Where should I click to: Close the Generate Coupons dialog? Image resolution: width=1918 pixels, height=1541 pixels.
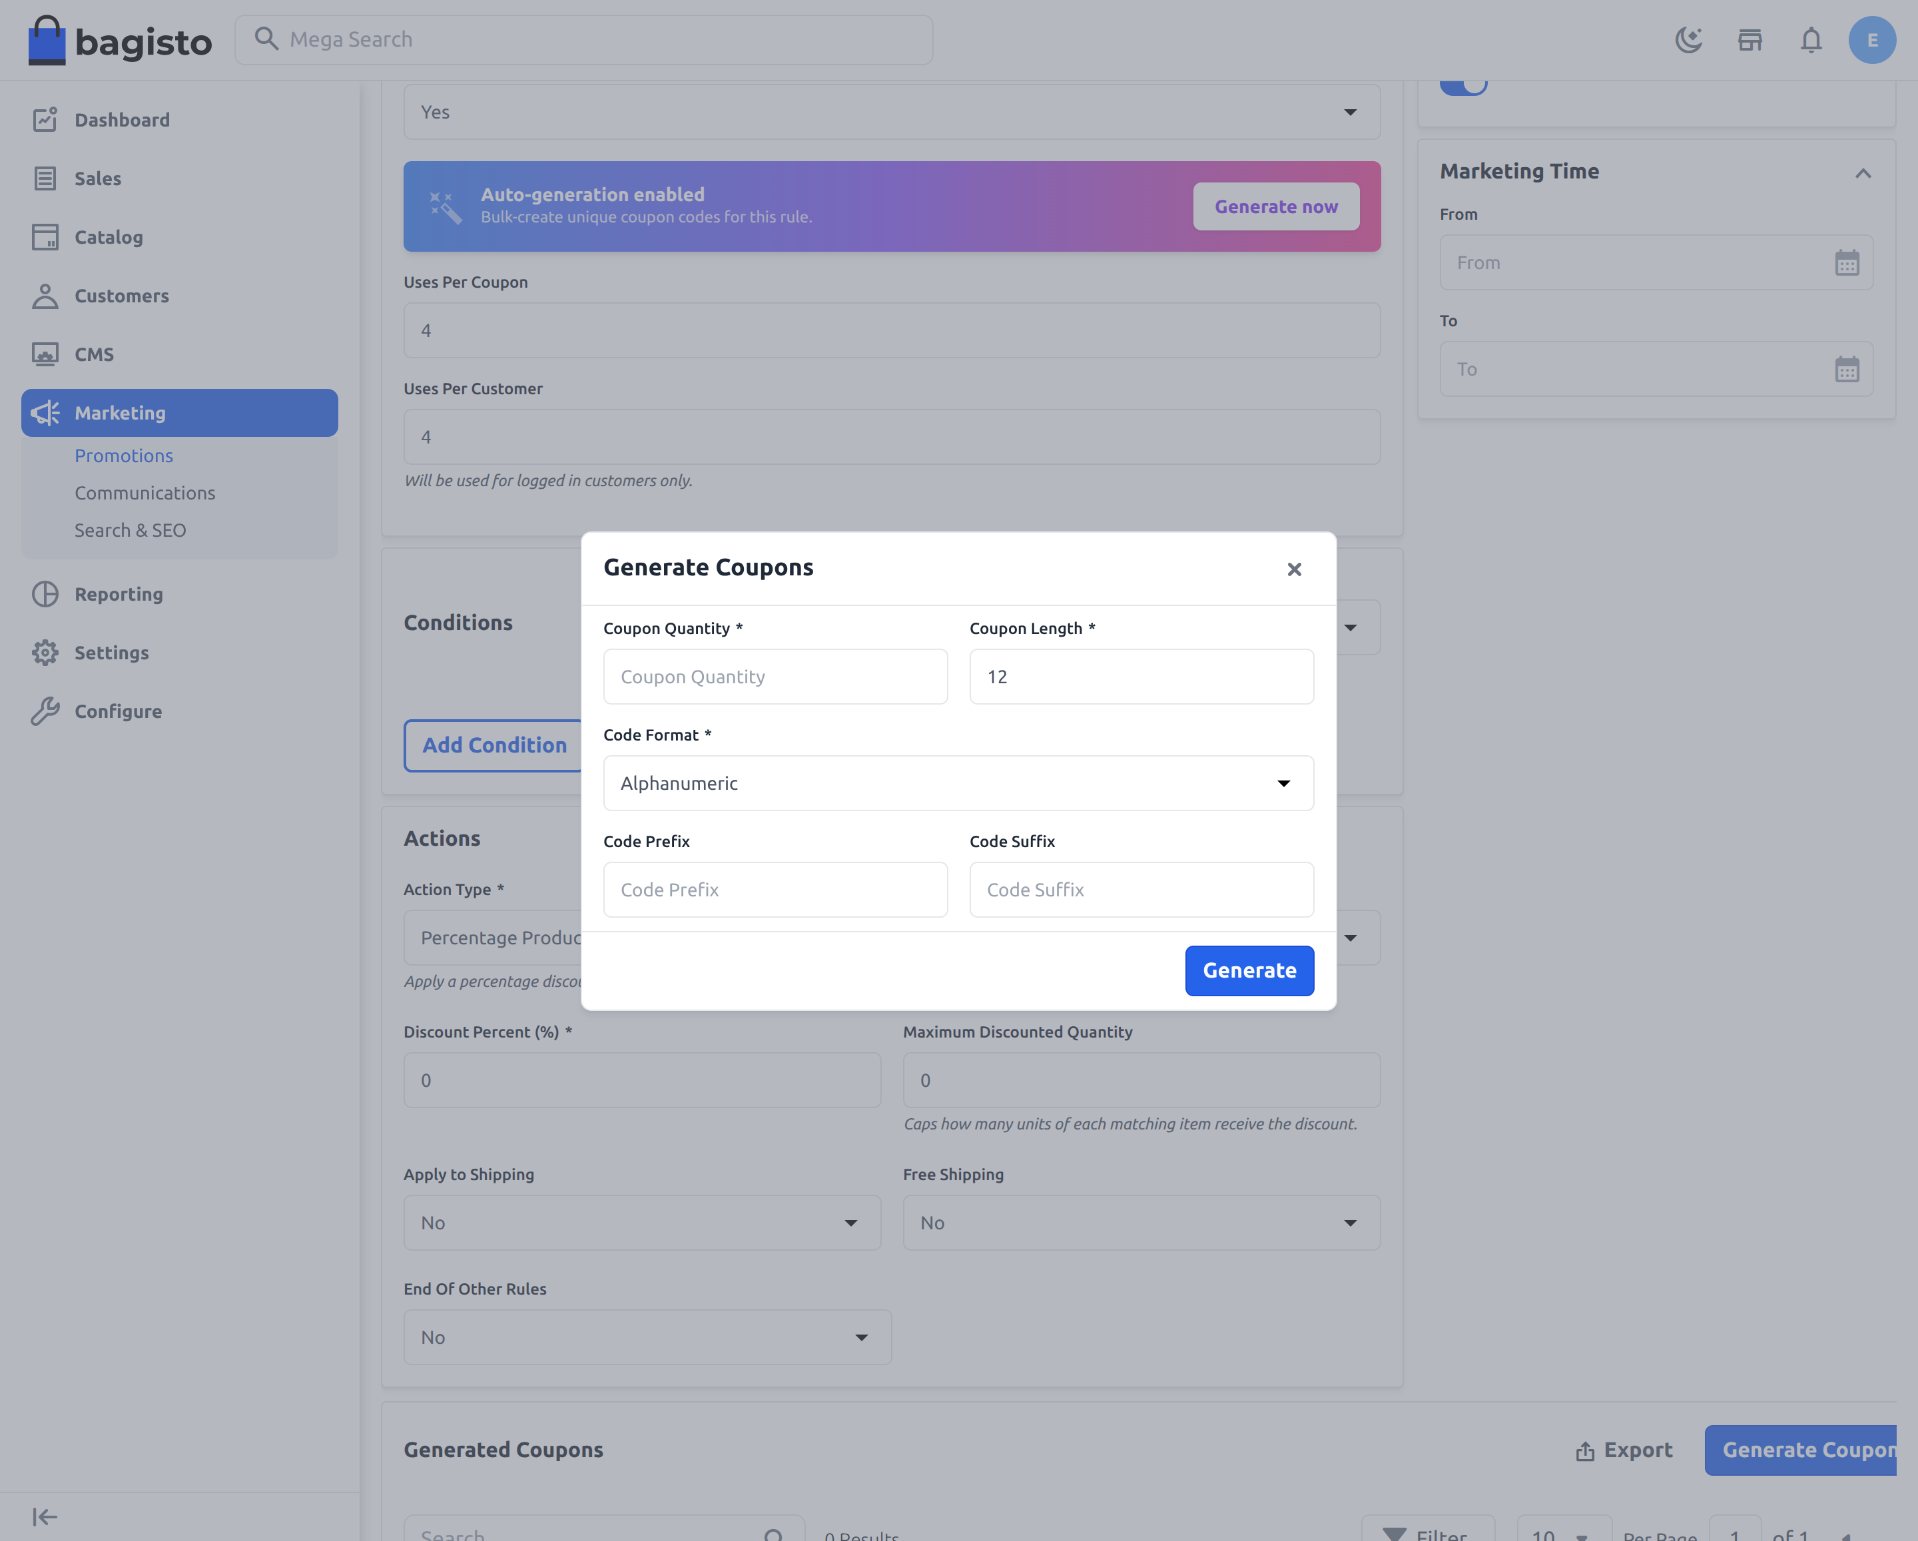[1295, 569]
